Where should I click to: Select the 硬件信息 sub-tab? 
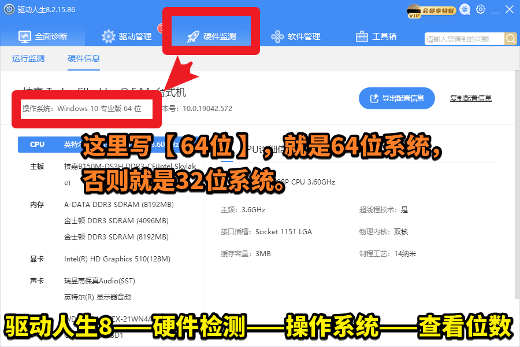pyautogui.click(x=84, y=58)
